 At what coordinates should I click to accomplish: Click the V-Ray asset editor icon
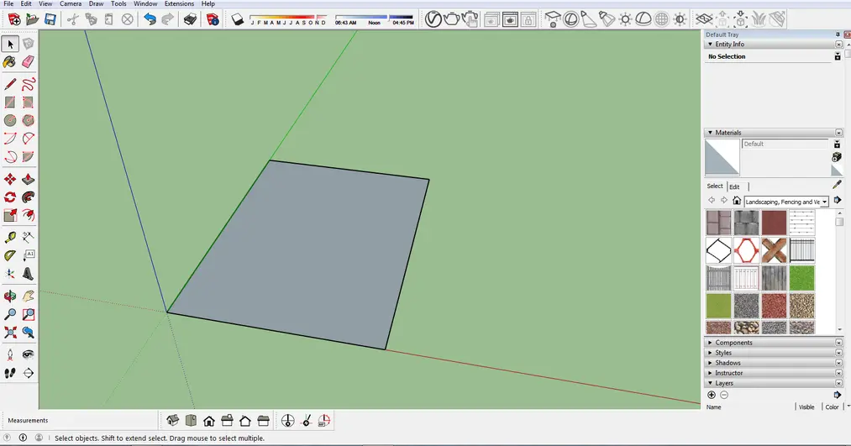point(433,19)
